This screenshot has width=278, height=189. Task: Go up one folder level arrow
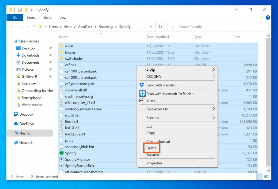pos(34,27)
